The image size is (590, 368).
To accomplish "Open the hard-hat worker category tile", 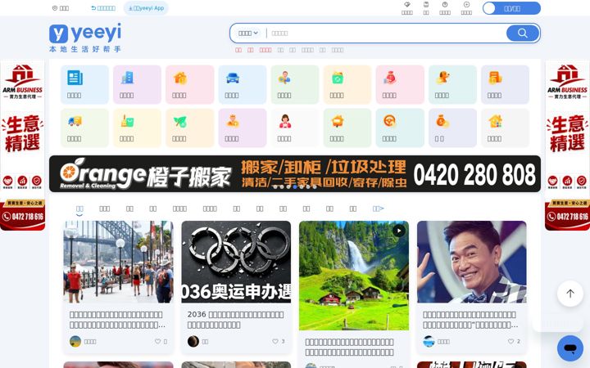I will (243, 128).
